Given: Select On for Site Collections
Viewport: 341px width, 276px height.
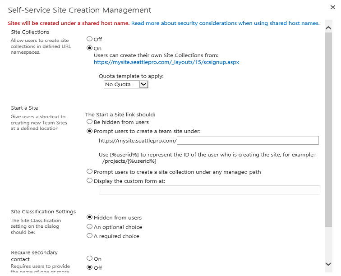Looking at the screenshot, I should (89, 48).
